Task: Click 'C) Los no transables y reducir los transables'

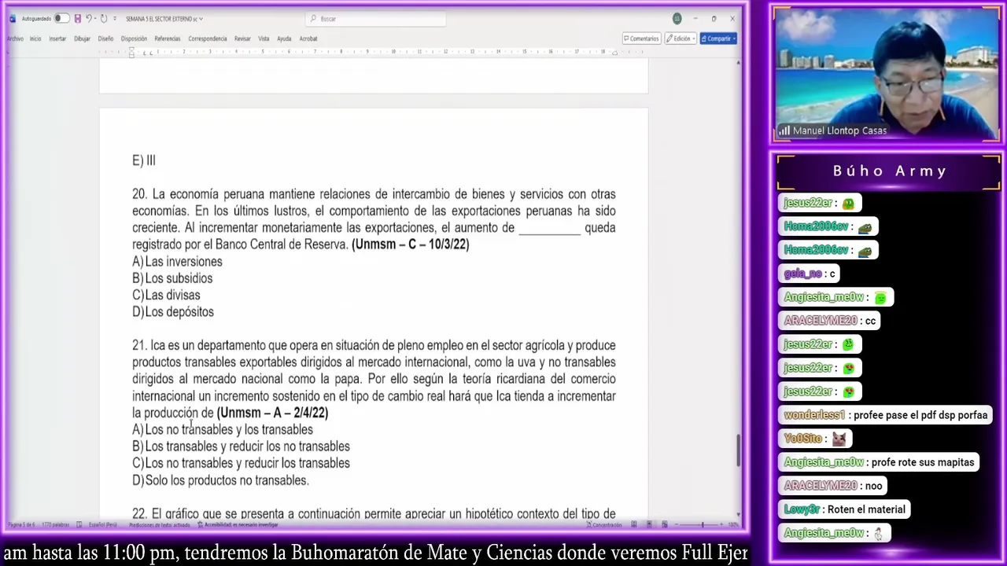Action: tap(241, 463)
